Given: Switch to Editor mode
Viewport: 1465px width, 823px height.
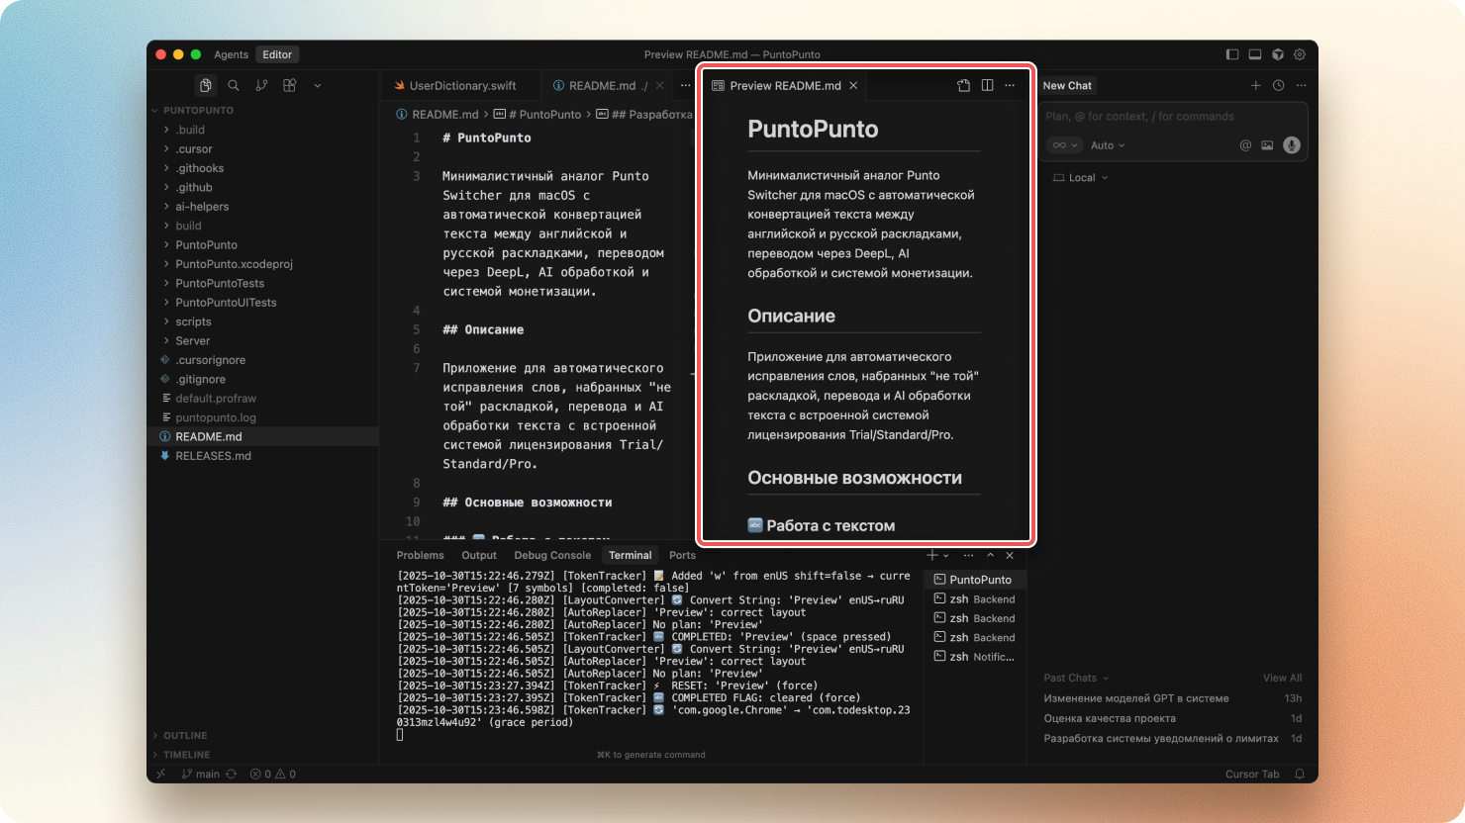Looking at the screenshot, I should (277, 54).
